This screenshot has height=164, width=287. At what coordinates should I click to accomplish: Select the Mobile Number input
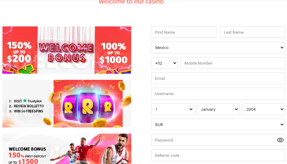click(x=233, y=63)
